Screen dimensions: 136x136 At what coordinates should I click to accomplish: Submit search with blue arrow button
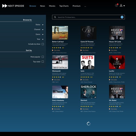pyautogui.click(x=122, y=17)
